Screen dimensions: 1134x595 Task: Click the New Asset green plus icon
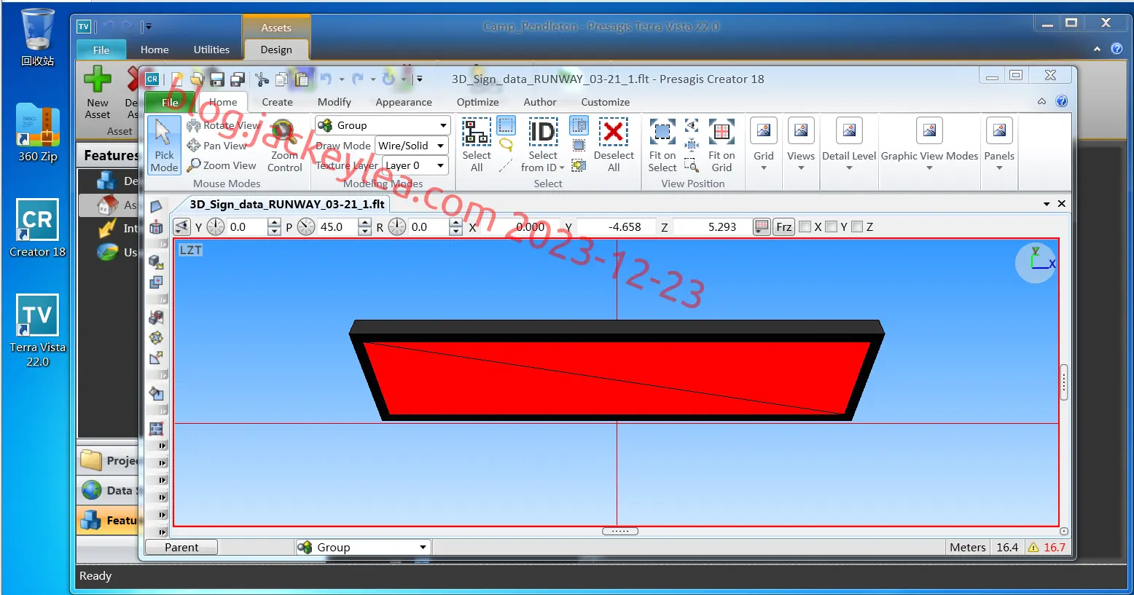98,79
